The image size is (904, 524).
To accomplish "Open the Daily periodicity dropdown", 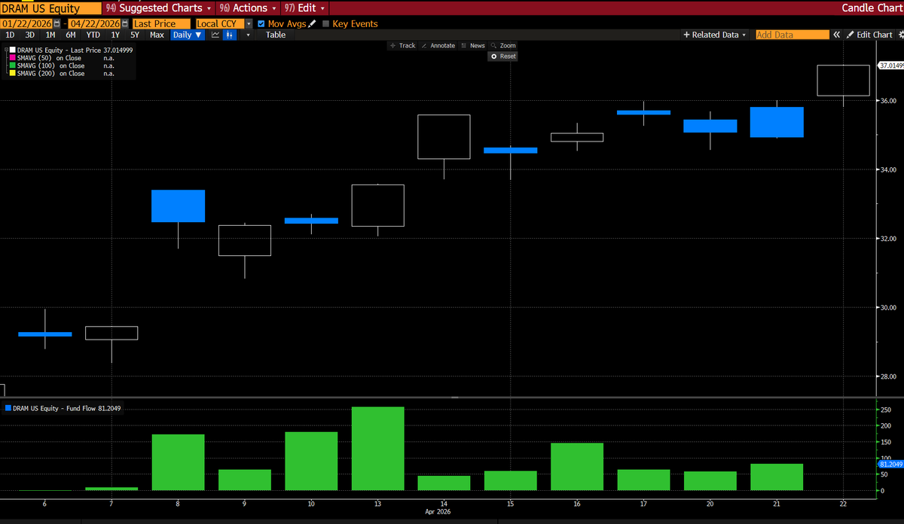I will tap(188, 35).
